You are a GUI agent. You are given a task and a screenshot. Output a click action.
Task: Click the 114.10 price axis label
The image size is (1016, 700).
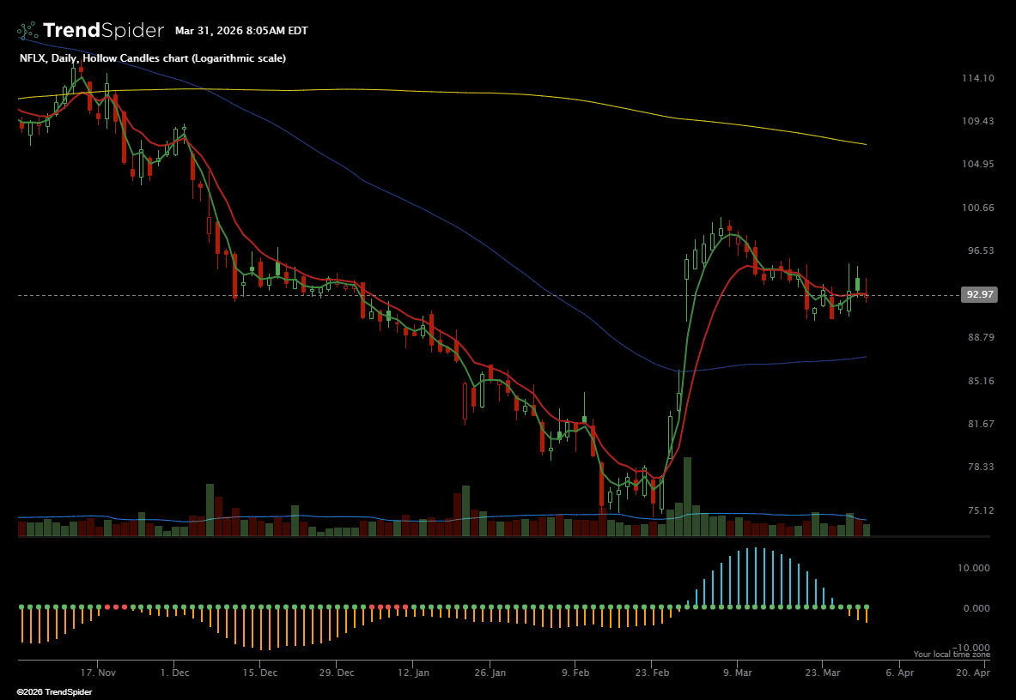(x=979, y=78)
